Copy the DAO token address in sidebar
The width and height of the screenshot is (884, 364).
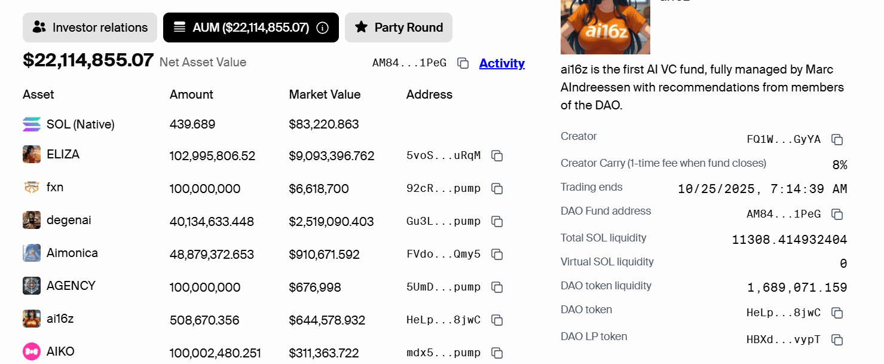coord(837,313)
